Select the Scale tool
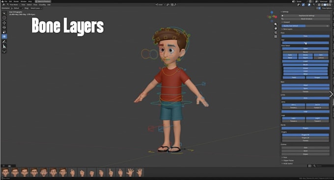 click(4, 32)
